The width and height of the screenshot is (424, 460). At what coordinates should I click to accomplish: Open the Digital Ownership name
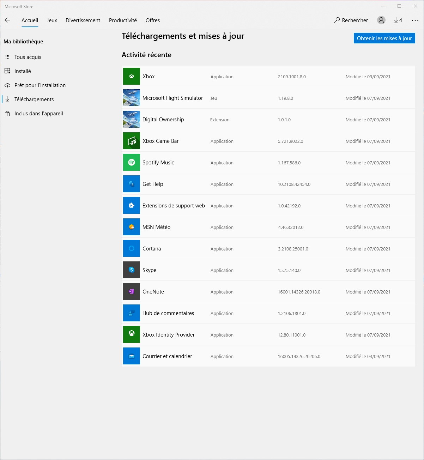click(163, 120)
